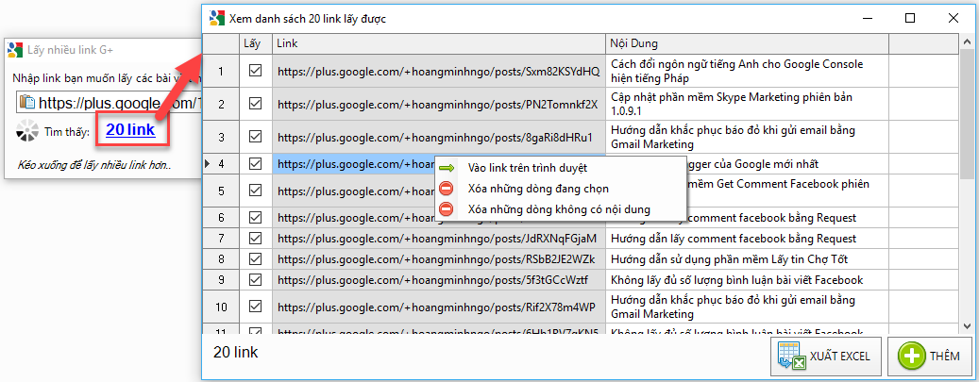Choose Xóa những dòng không có nội dung entry

560,209
